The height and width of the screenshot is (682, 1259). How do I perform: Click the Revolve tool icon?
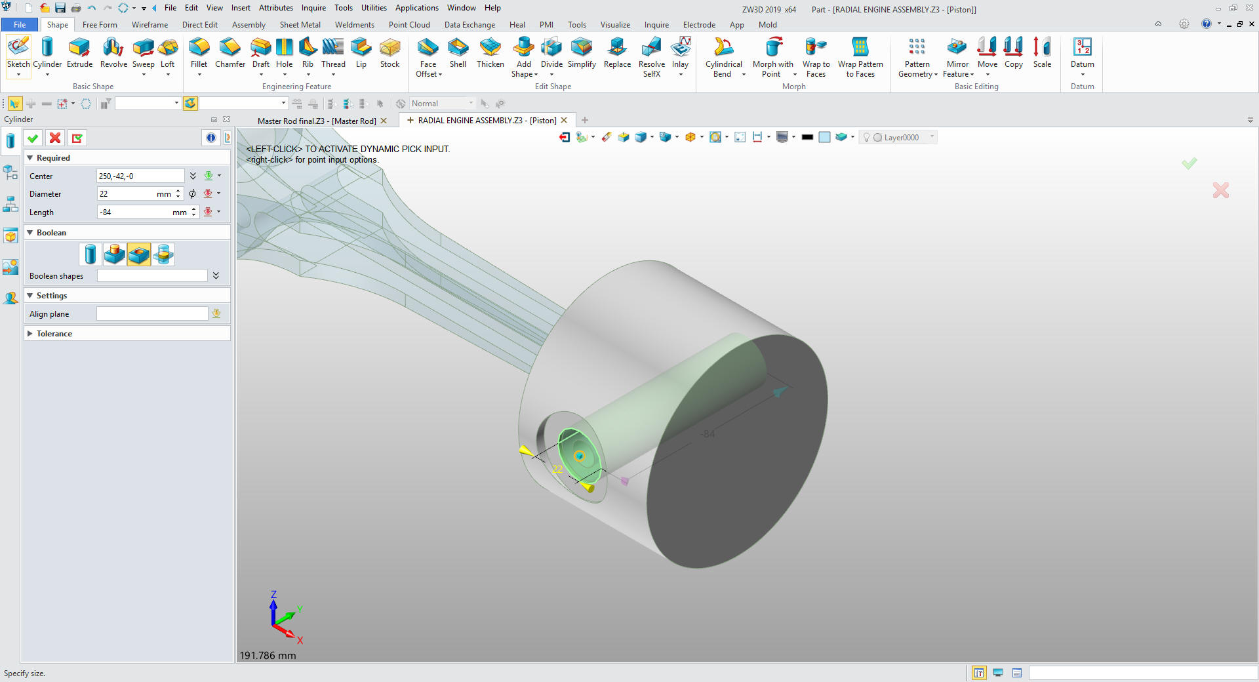tap(113, 53)
